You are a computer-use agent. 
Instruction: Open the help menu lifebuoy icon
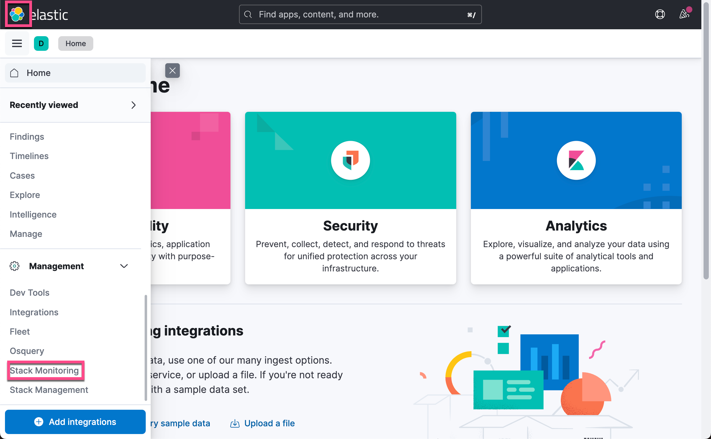tap(660, 14)
